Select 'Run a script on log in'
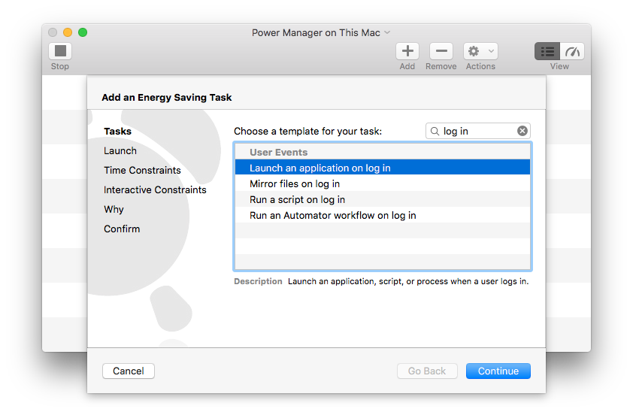633x412 pixels. [x=383, y=199]
